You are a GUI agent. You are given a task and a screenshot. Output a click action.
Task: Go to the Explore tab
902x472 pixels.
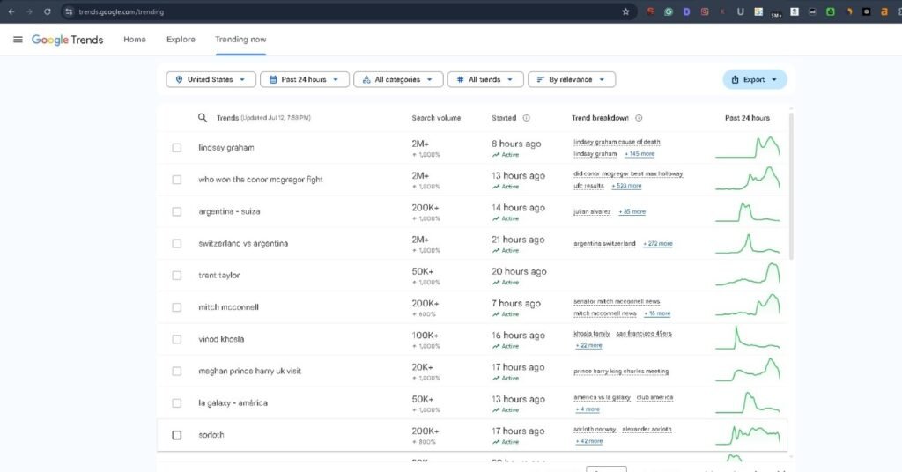(x=181, y=40)
